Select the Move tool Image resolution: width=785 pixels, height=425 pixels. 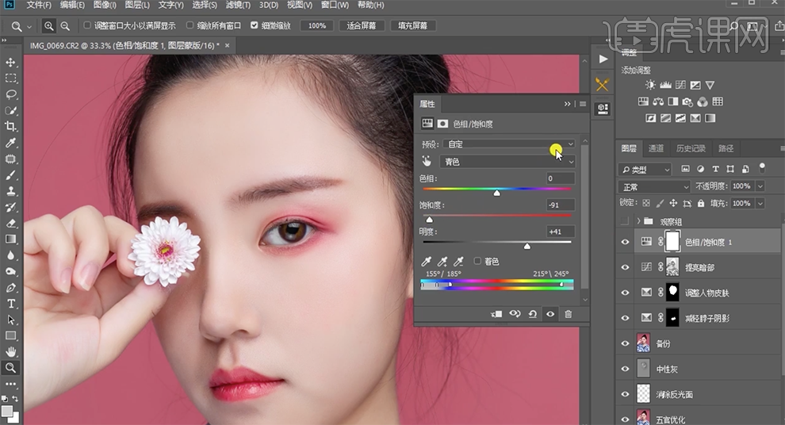coord(10,63)
